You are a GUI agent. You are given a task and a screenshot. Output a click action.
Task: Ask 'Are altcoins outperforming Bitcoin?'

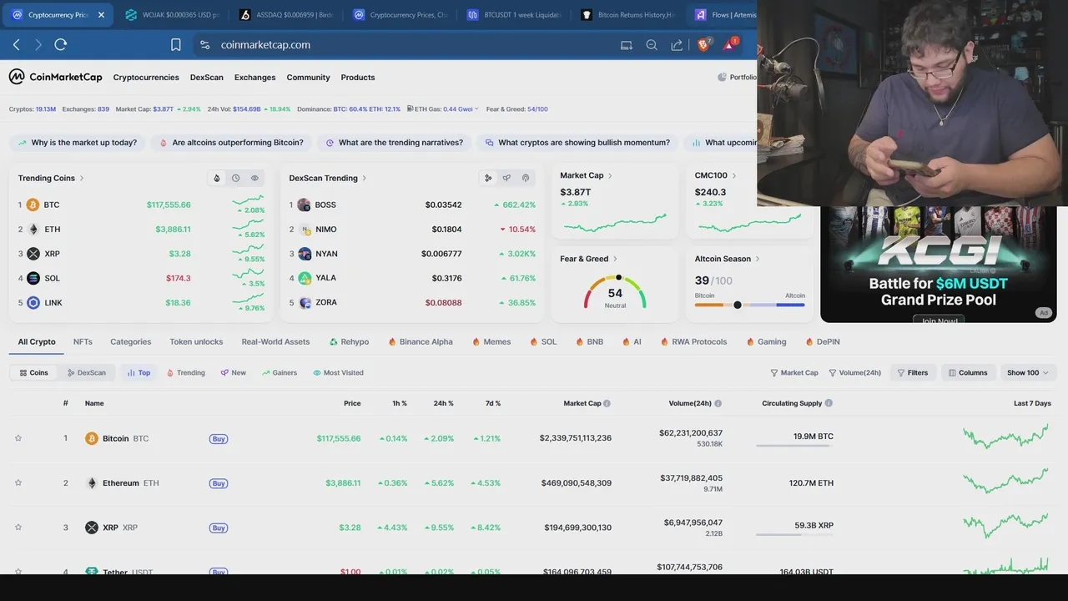click(231, 143)
